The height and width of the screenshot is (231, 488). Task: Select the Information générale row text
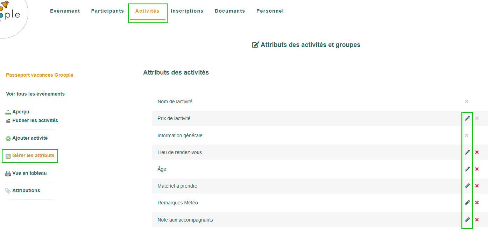coord(180,135)
